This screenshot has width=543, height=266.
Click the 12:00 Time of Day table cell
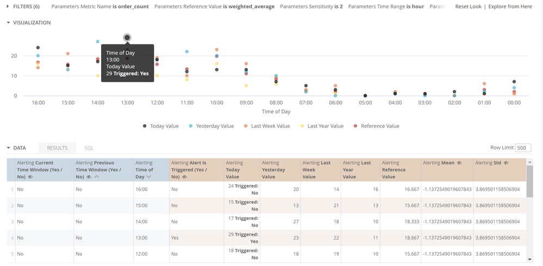[151, 254]
